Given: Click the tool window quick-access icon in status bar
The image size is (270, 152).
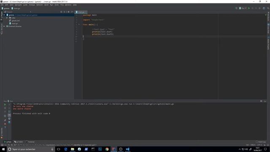Looking at the screenshot, I should 2,145.
